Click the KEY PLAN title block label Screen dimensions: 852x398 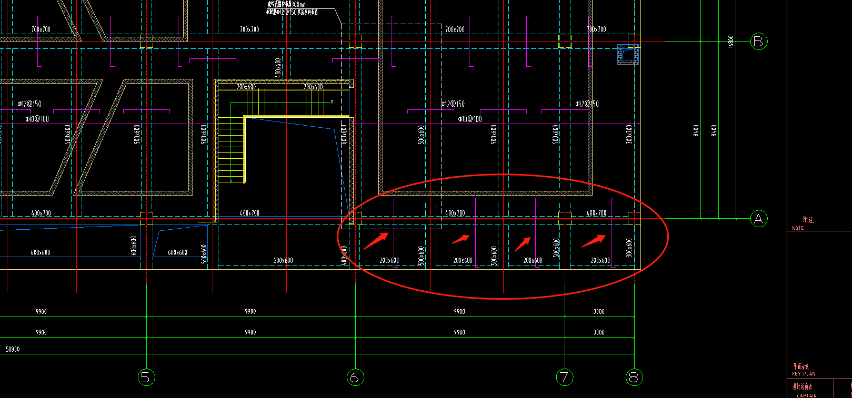pyautogui.click(x=804, y=374)
